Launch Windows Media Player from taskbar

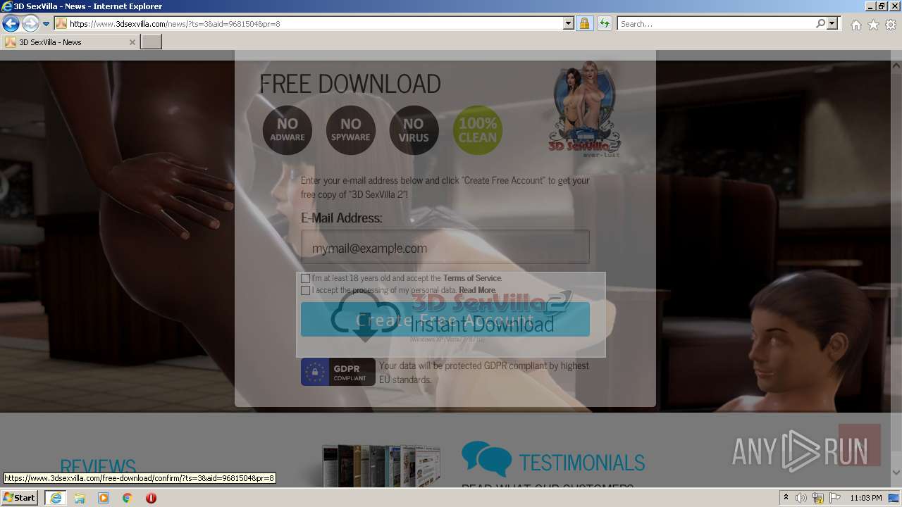pos(104,498)
